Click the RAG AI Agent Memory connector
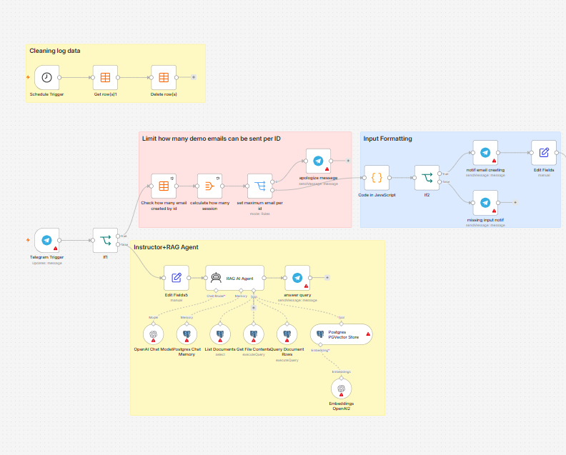 click(241, 291)
